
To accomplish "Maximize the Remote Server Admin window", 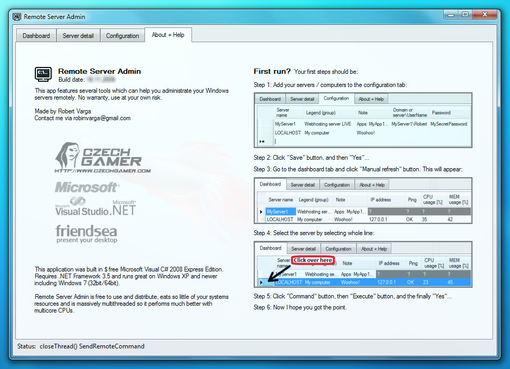I will pyautogui.click(x=465, y=15).
